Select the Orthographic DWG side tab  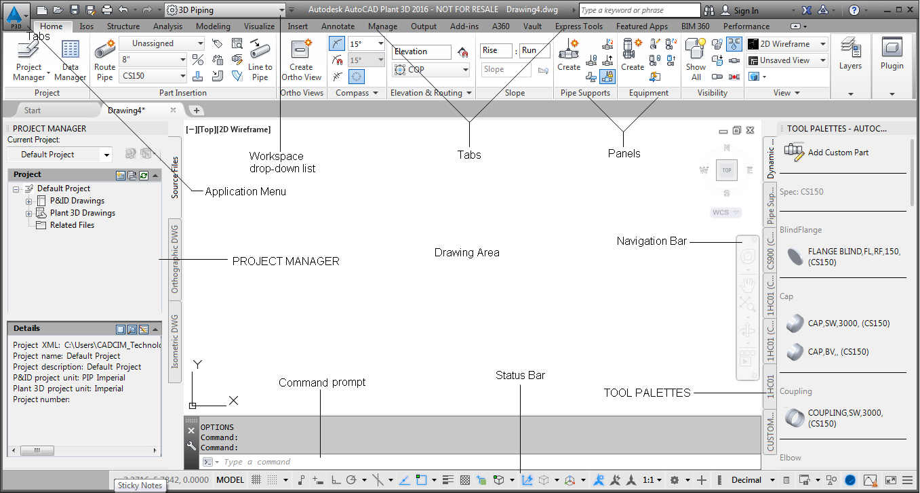175,259
